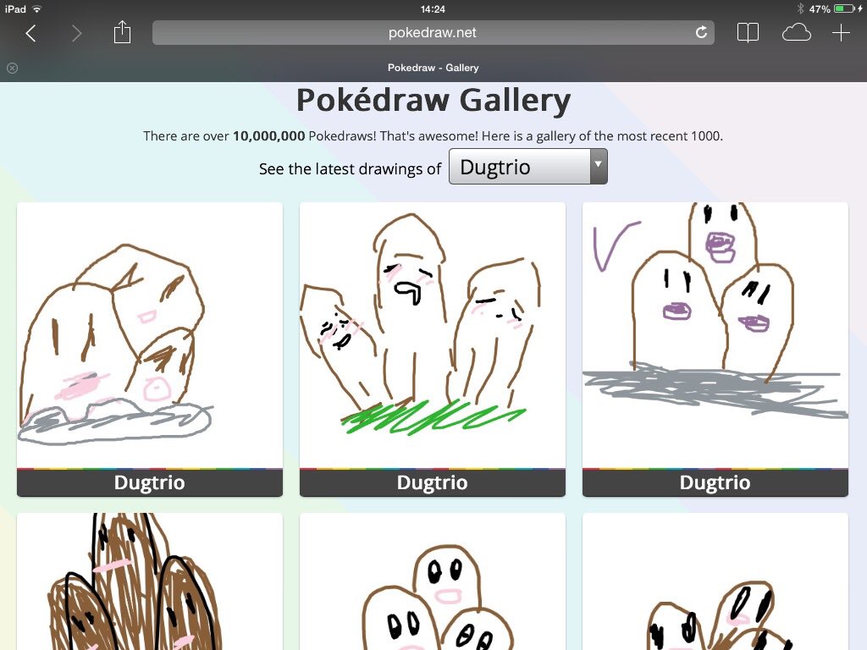Image resolution: width=867 pixels, height=650 pixels.
Task: Click the Dugtrio label under rocks drawing
Action: pos(150,482)
